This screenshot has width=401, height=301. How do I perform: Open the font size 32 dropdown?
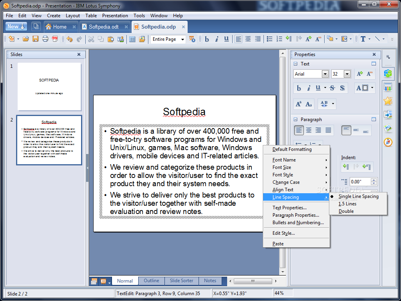click(347, 74)
